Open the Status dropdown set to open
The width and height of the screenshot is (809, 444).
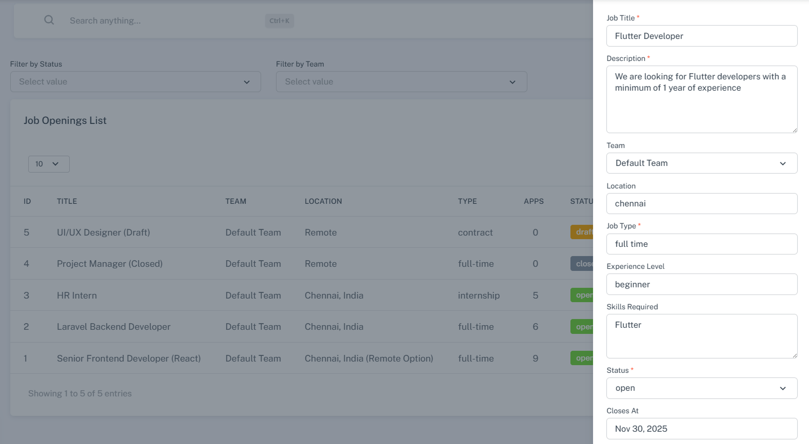coord(701,388)
